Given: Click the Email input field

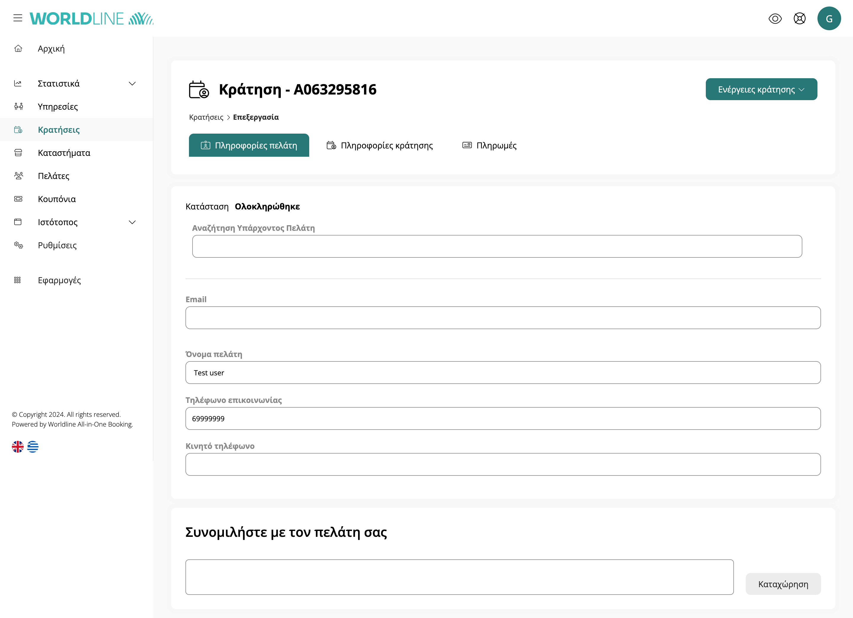Looking at the screenshot, I should (503, 318).
